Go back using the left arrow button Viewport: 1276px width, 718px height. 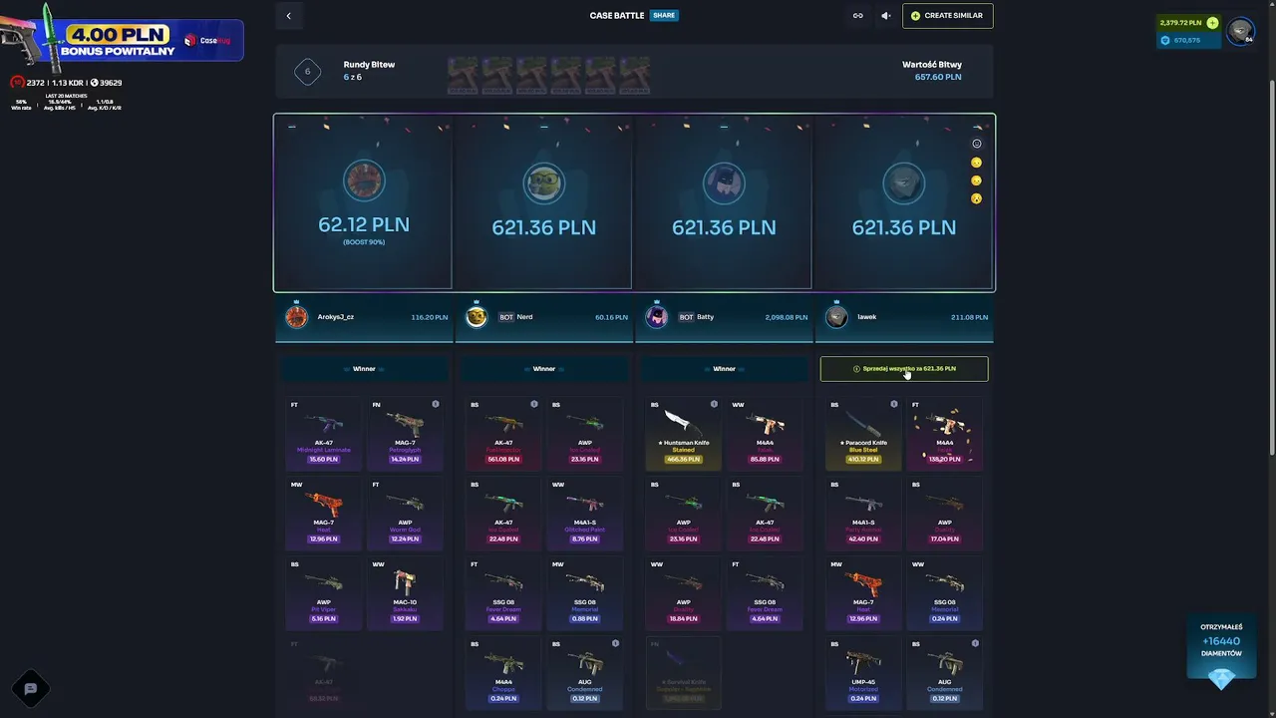tap(289, 16)
